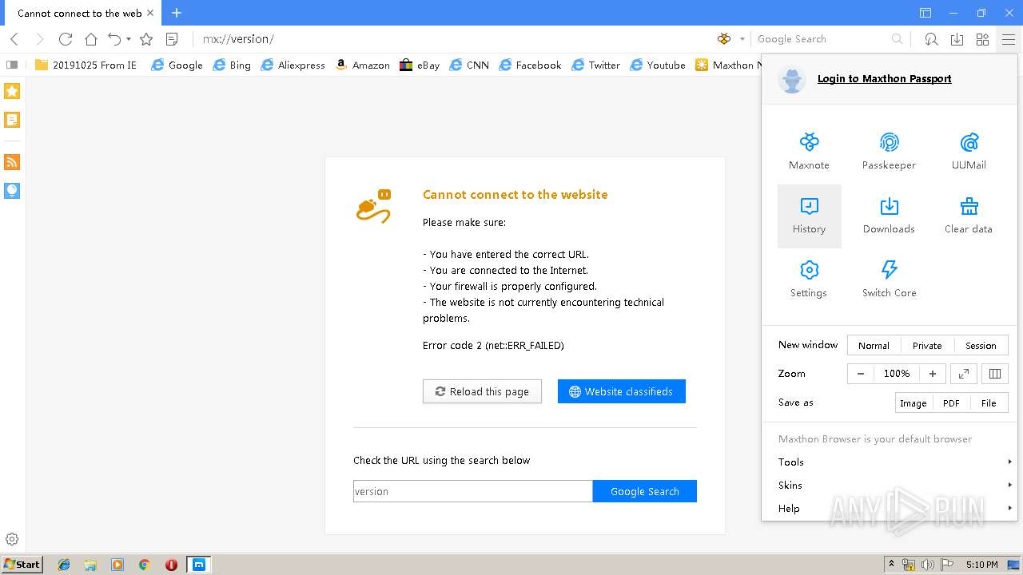Viewport: 1023px width, 575px height.
Task: Click the taskbar volume icon
Action: [x=927, y=565]
